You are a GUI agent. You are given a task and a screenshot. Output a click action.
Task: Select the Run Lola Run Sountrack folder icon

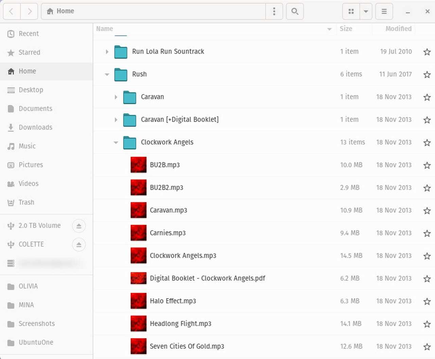coord(121,52)
